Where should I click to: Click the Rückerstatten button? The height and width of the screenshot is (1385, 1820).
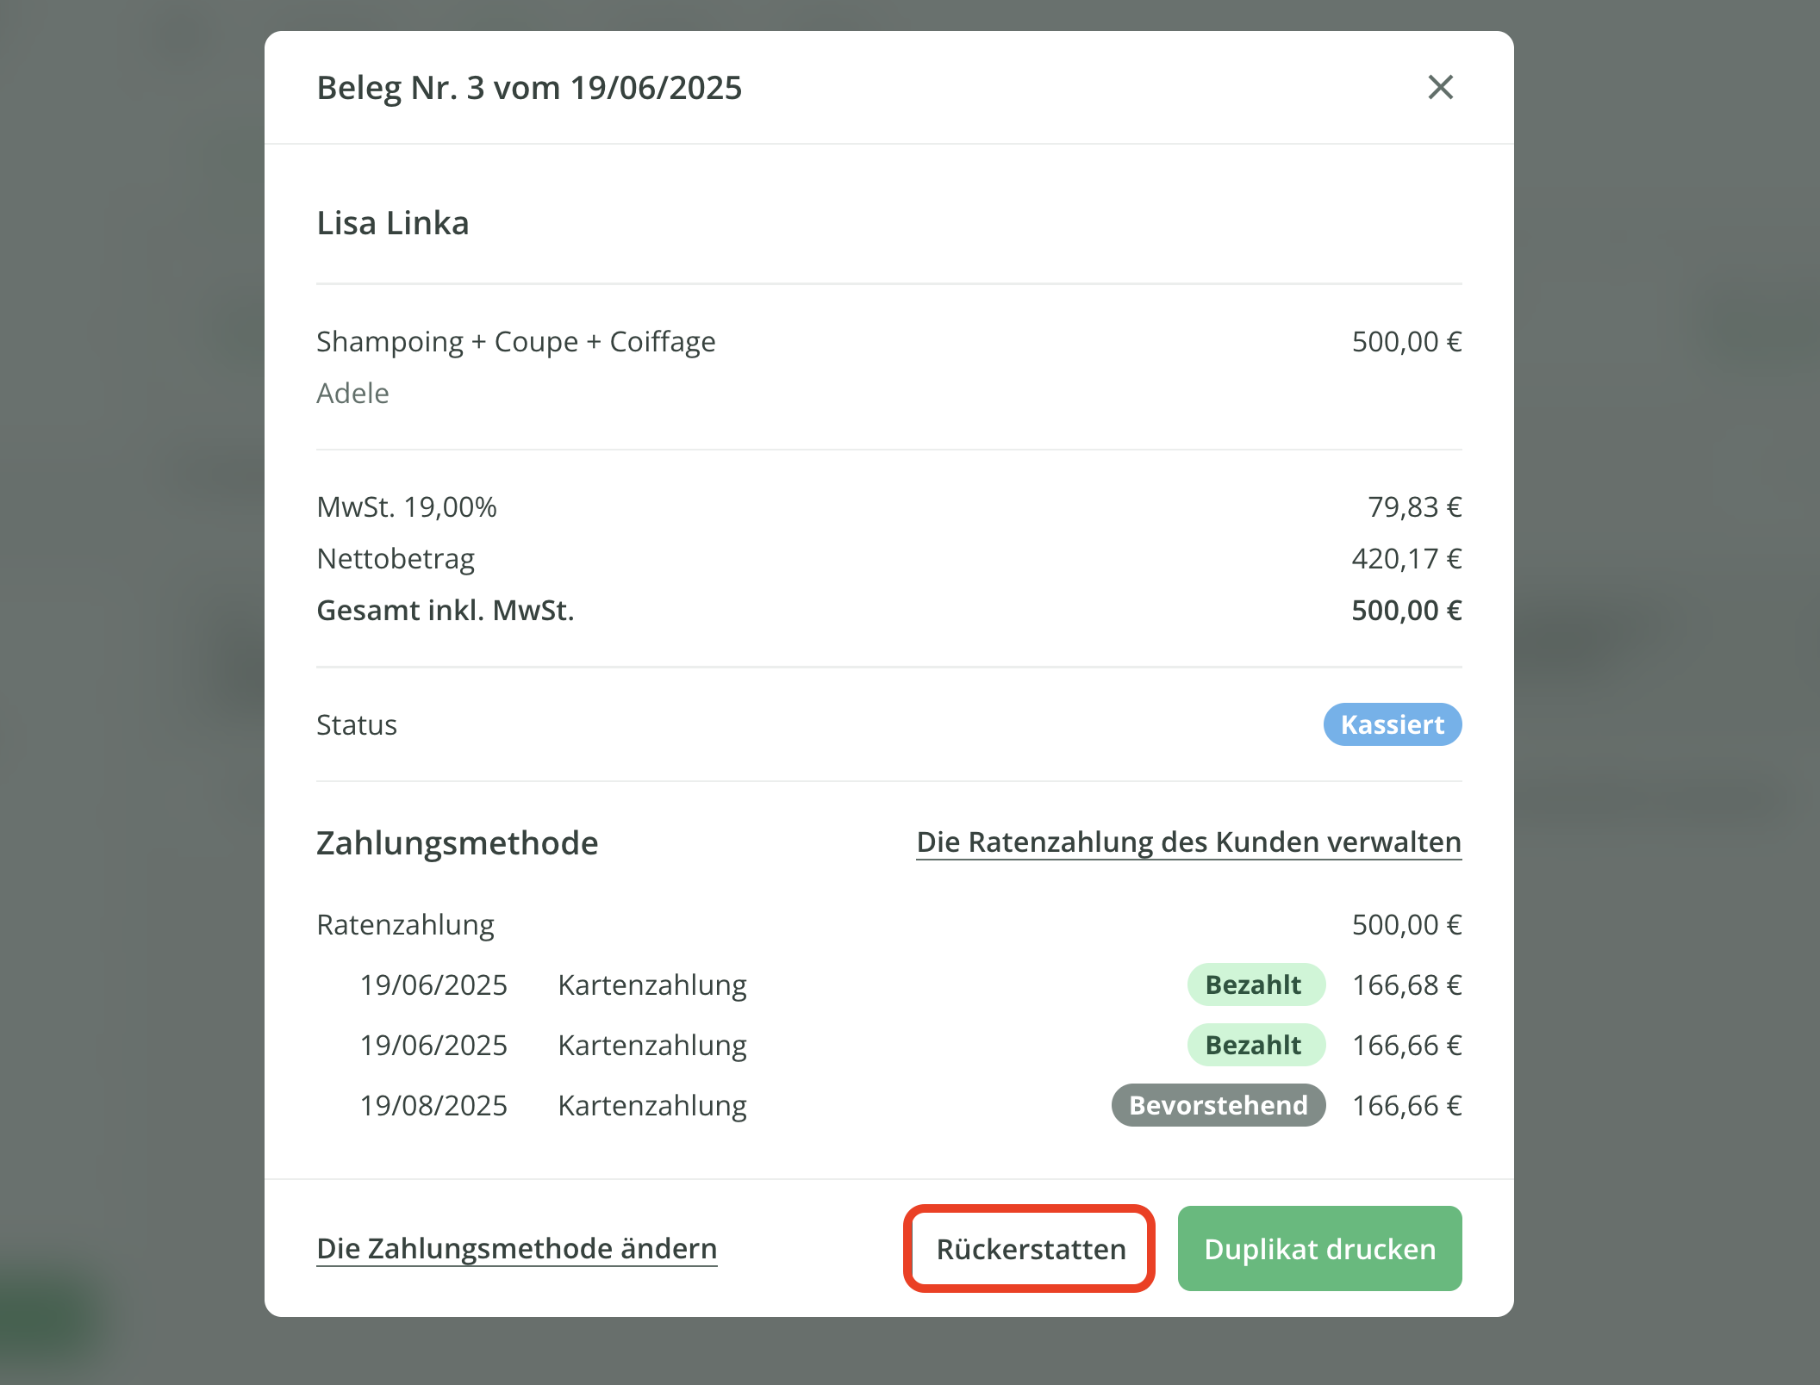pos(1030,1248)
